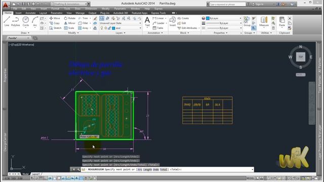Click the Total option in command line
This screenshot has width=324, height=182.
(164, 169)
